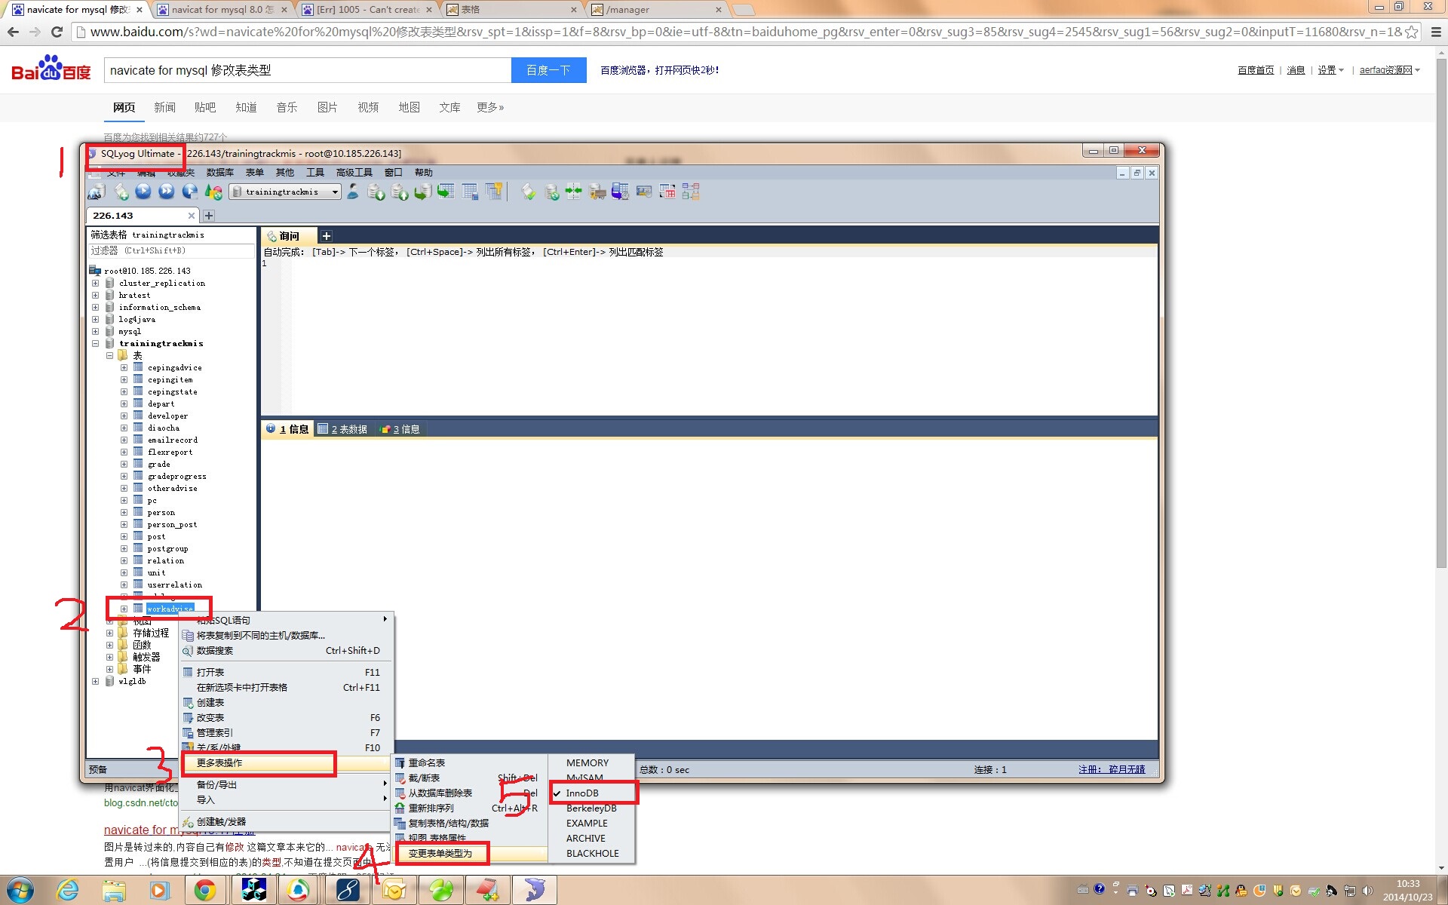Choose ARCHIVE table engine type
The width and height of the screenshot is (1448, 905).
593,838
